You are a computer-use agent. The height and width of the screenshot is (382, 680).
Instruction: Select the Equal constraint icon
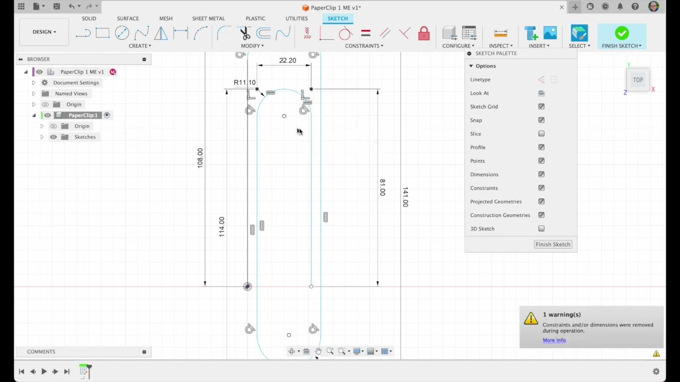(x=365, y=34)
